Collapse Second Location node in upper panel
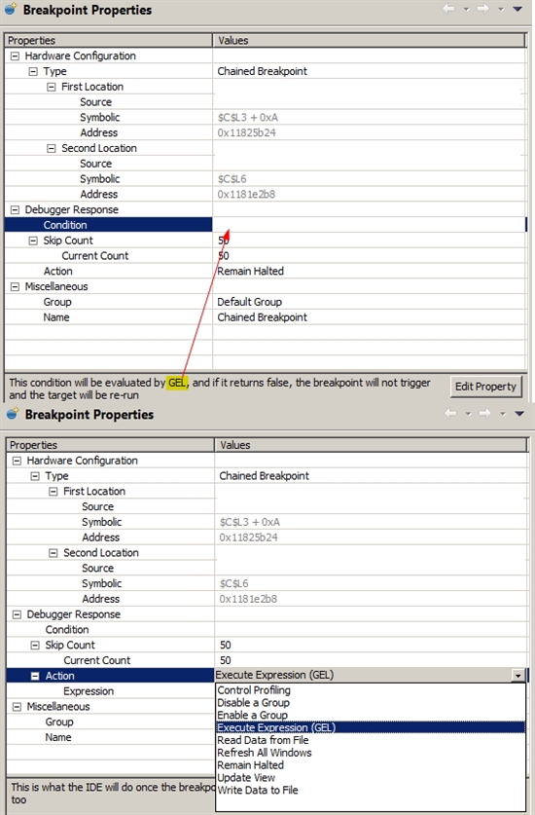535x815 pixels. pos(51,148)
